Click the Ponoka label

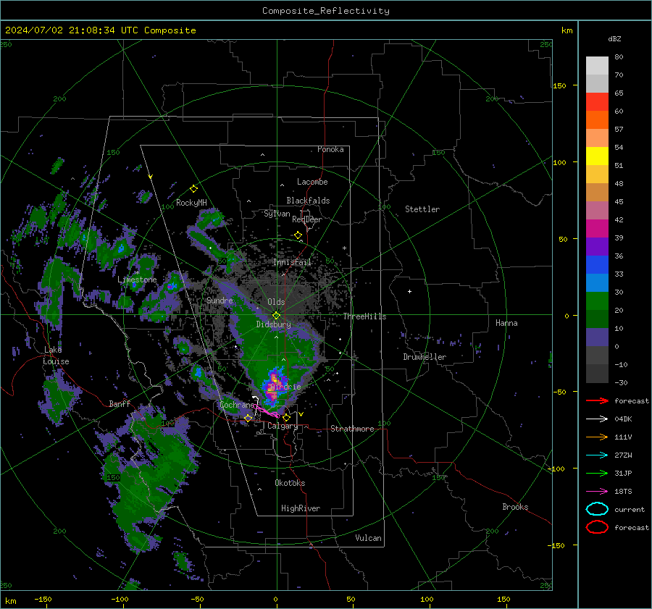[x=330, y=149]
